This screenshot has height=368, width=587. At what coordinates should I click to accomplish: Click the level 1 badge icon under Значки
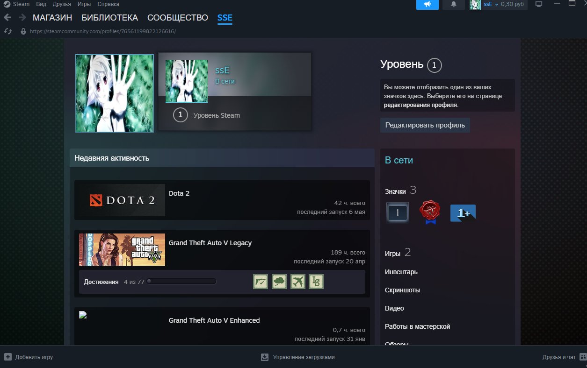[x=398, y=212]
